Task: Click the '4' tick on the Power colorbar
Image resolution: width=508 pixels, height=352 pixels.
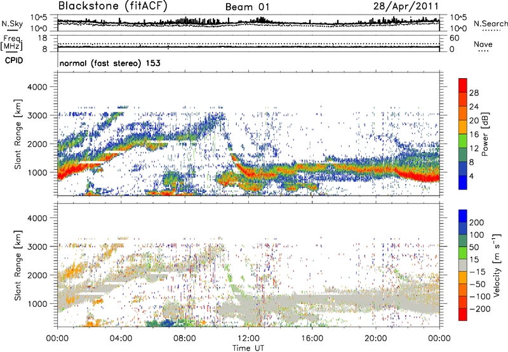Action: pyautogui.click(x=471, y=176)
